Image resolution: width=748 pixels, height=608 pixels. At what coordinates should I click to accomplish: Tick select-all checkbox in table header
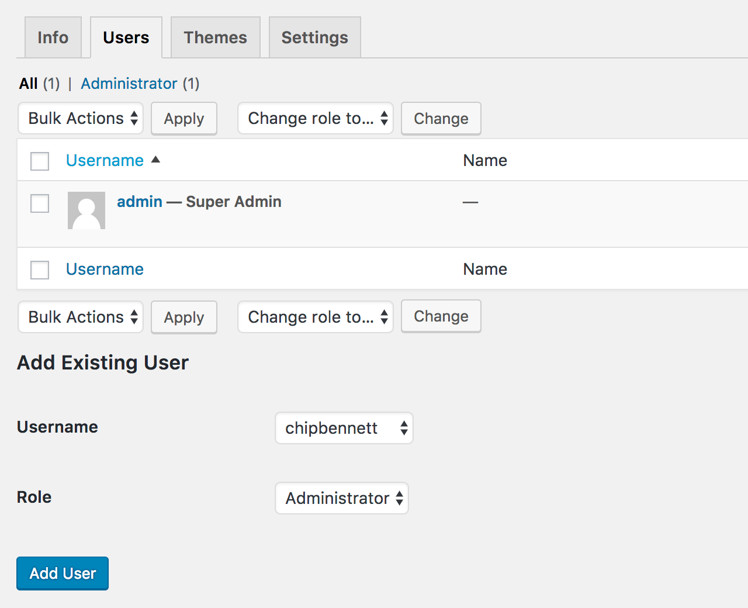(40, 161)
